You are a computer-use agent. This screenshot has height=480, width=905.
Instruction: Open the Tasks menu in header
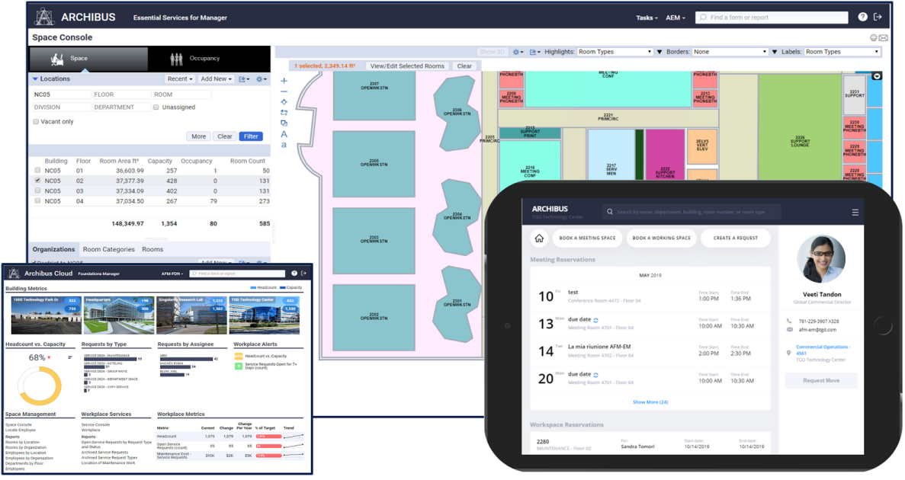pyautogui.click(x=647, y=18)
